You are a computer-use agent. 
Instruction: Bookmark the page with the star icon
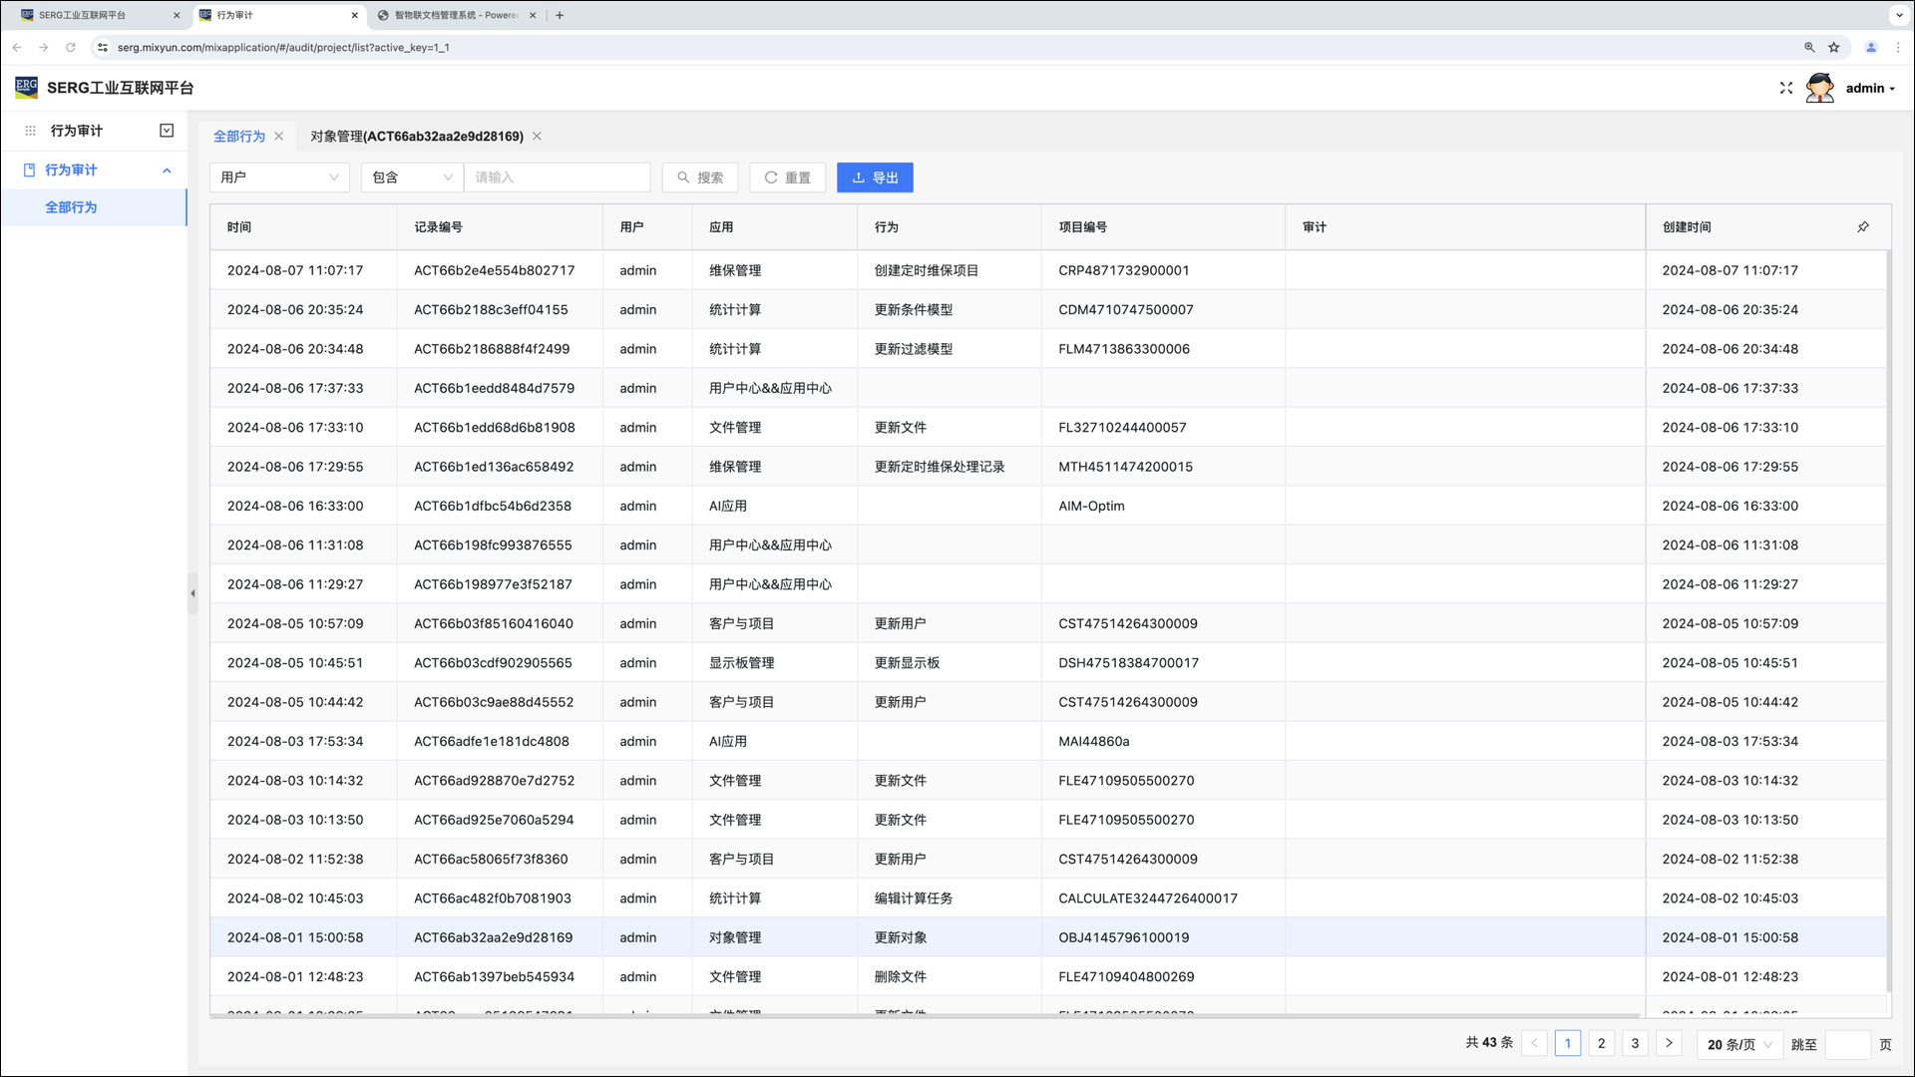coord(1833,47)
